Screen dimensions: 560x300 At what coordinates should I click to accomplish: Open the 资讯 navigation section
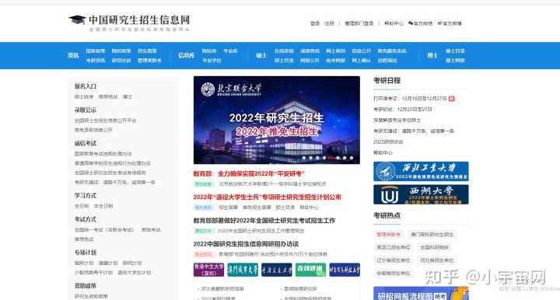73,55
